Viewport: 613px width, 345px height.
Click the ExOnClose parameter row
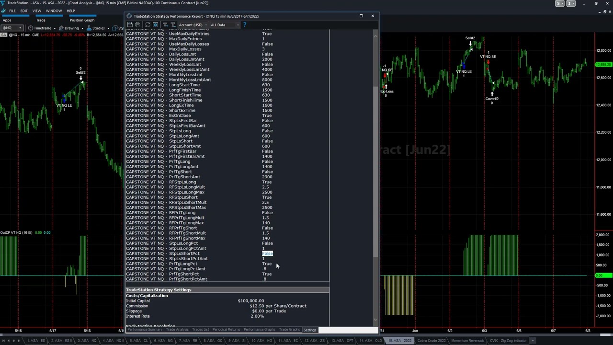pos(199,115)
